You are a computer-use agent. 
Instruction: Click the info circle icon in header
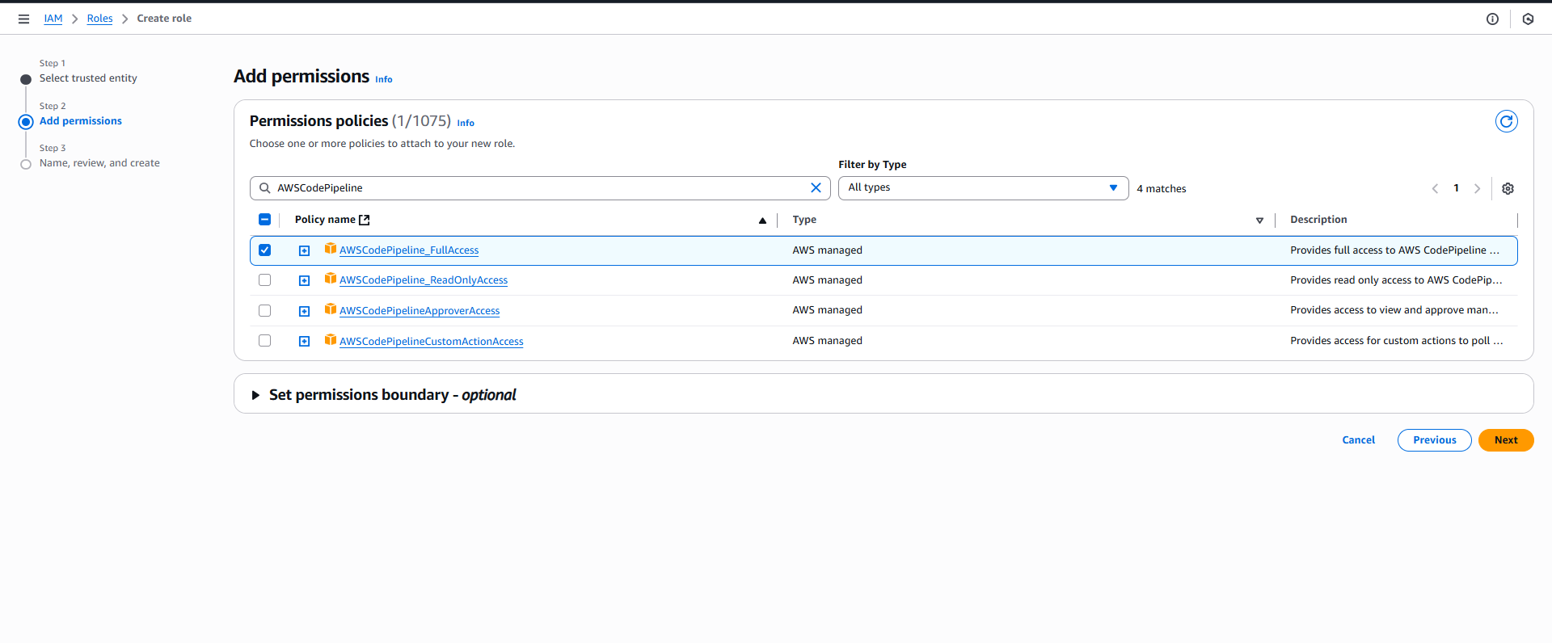(1492, 19)
